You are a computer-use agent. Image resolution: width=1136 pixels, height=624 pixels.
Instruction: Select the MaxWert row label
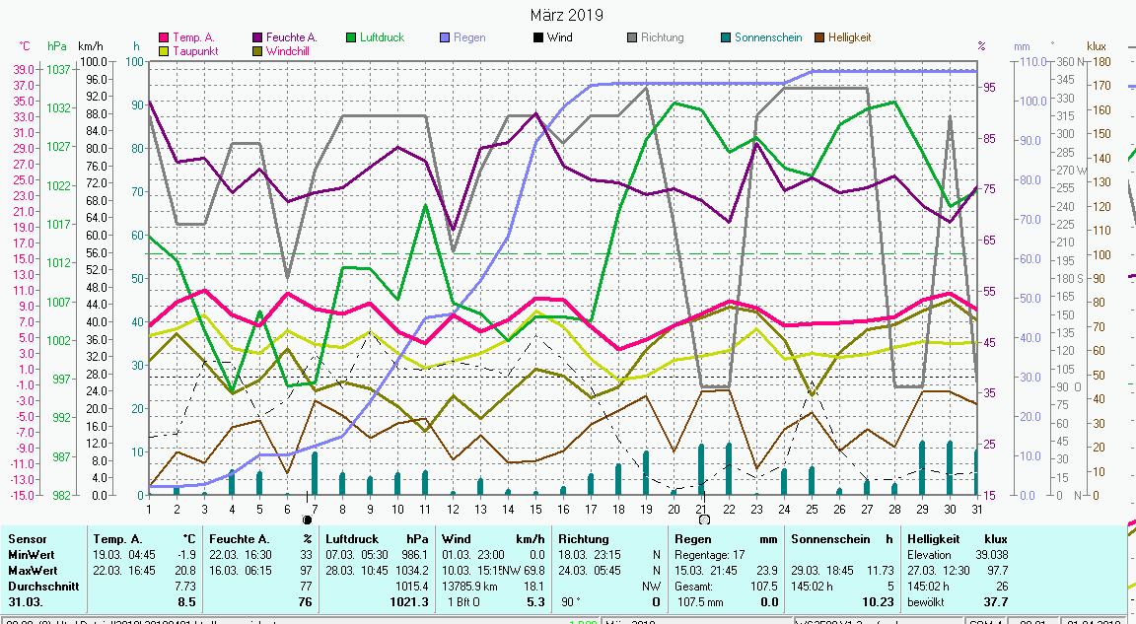(x=32, y=570)
